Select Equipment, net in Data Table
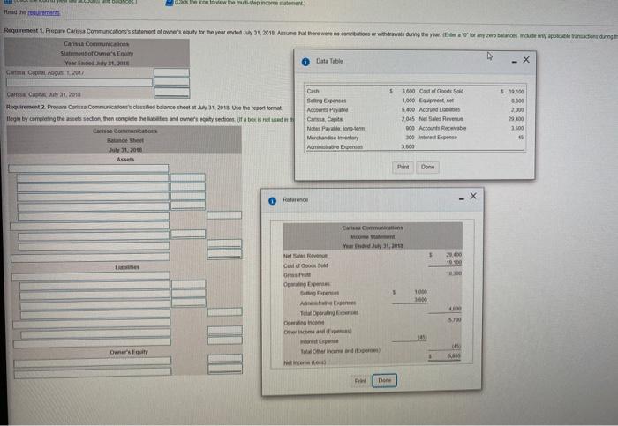Image resolution: width=618 pixels, height=426 pixels. point(436,101)
